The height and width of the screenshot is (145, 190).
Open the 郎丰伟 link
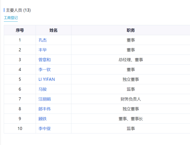point(45,109)
